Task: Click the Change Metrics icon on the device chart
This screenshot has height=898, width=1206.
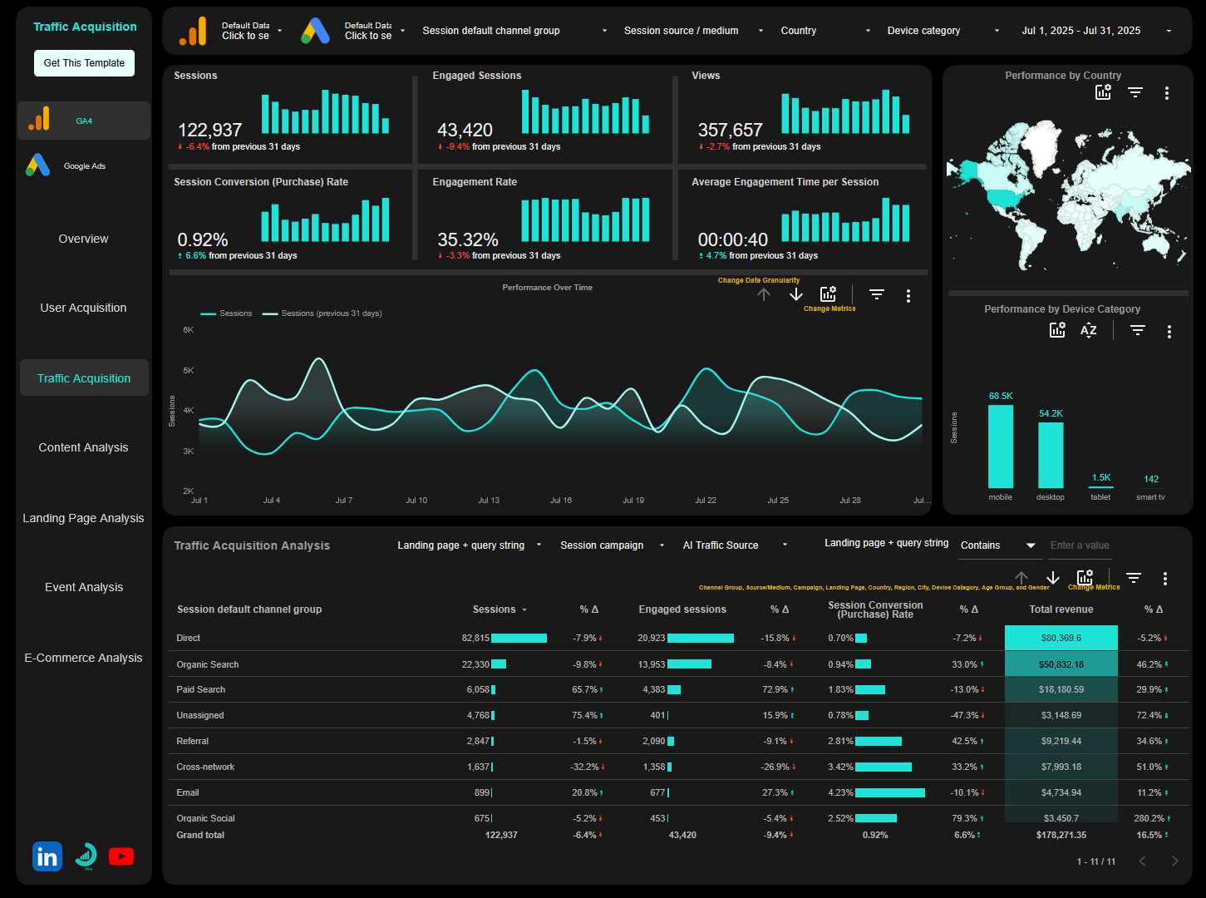Action: (1057, 329)
